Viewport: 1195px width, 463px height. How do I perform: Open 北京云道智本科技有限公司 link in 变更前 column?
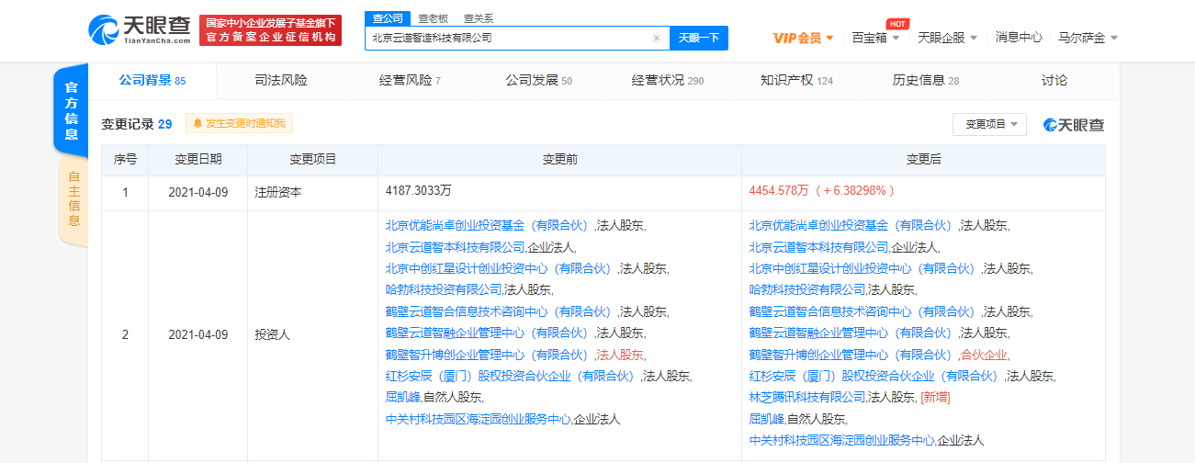click(455, 247)
